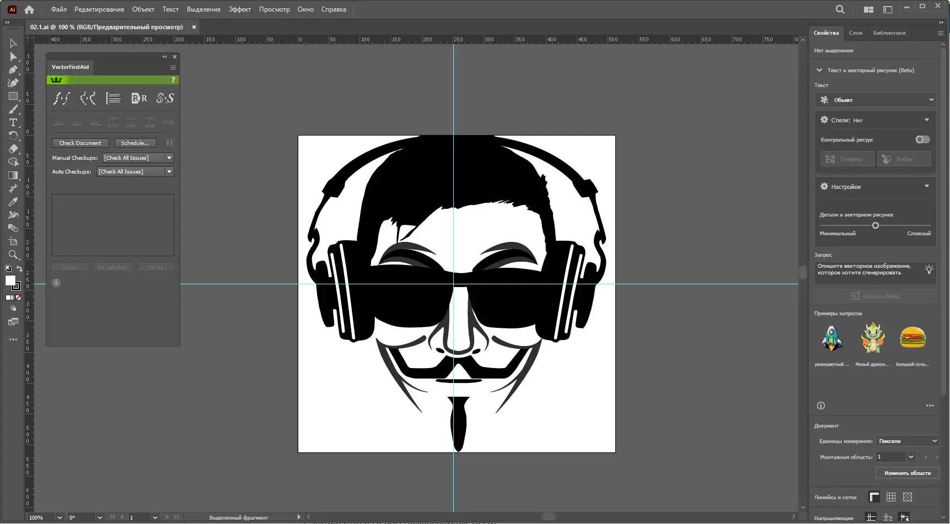Open the Монтажная область number dropdown

click(911, 457)
